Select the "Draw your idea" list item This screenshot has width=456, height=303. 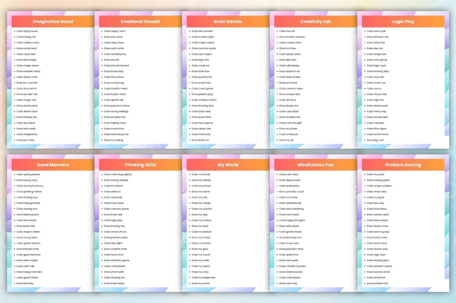pos(25,140)
